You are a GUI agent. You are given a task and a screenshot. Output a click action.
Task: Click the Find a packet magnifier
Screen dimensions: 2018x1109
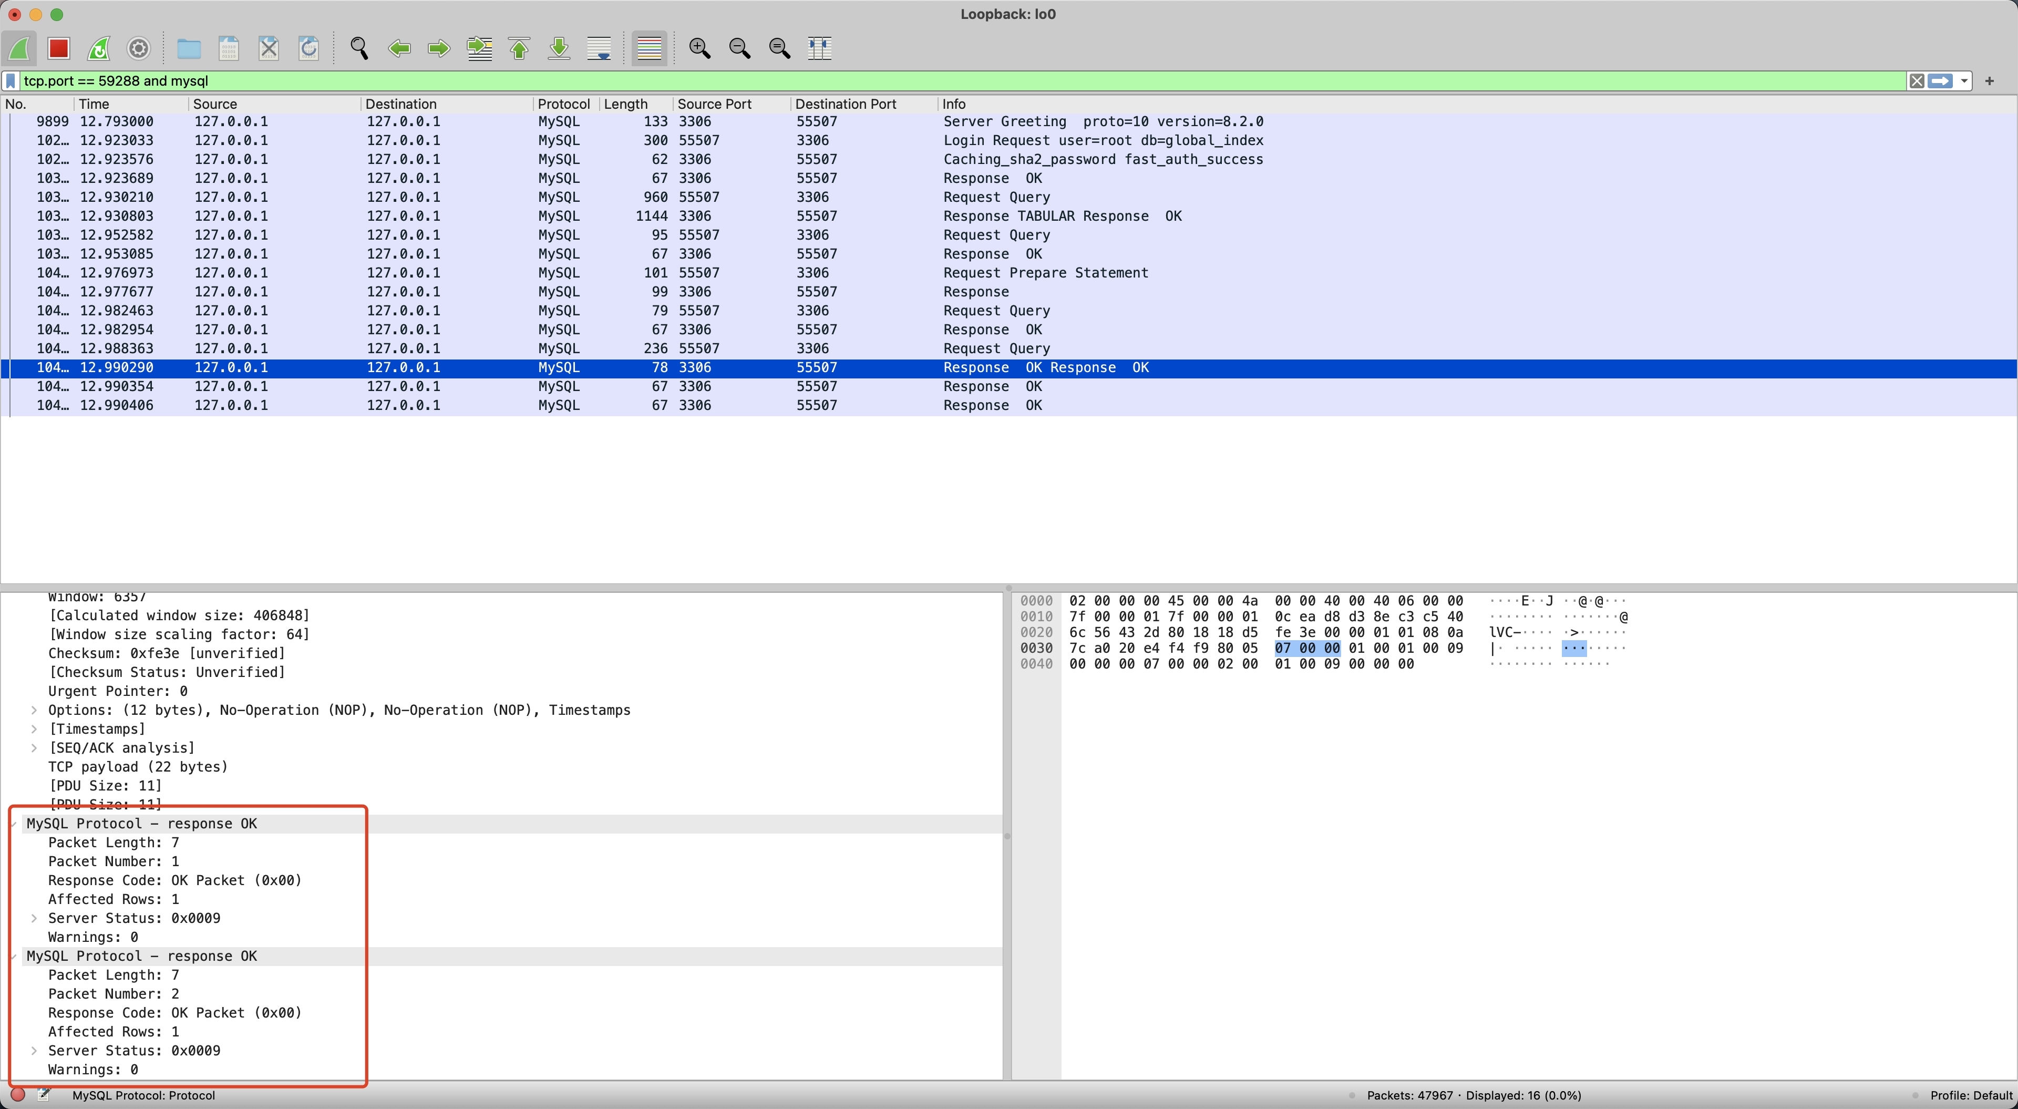click(x=359, y=48)
